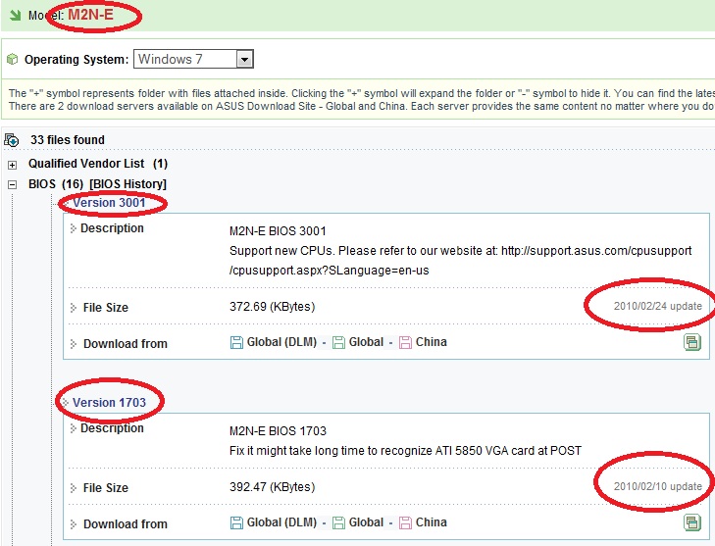Click the blue disk icon for Version 1703
This screenshot has width=715, height=546.
(x=236, y=522)
